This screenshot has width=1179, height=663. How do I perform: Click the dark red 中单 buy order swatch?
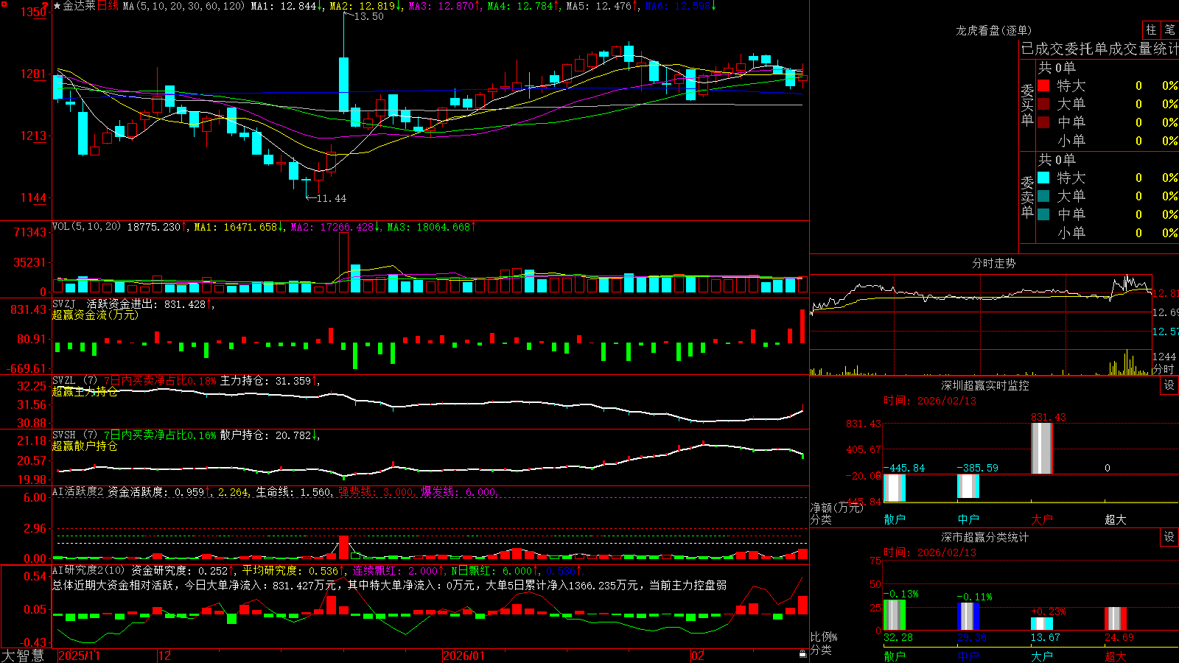[1043, 122]
